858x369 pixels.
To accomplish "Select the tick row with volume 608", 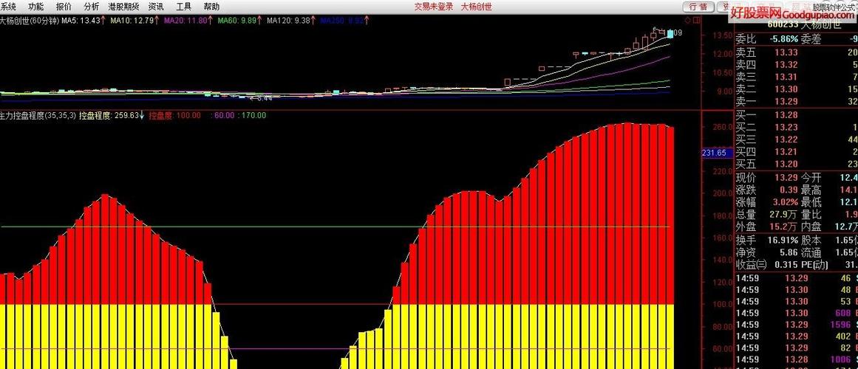I will pyautogui.click(x=796, y=313).
